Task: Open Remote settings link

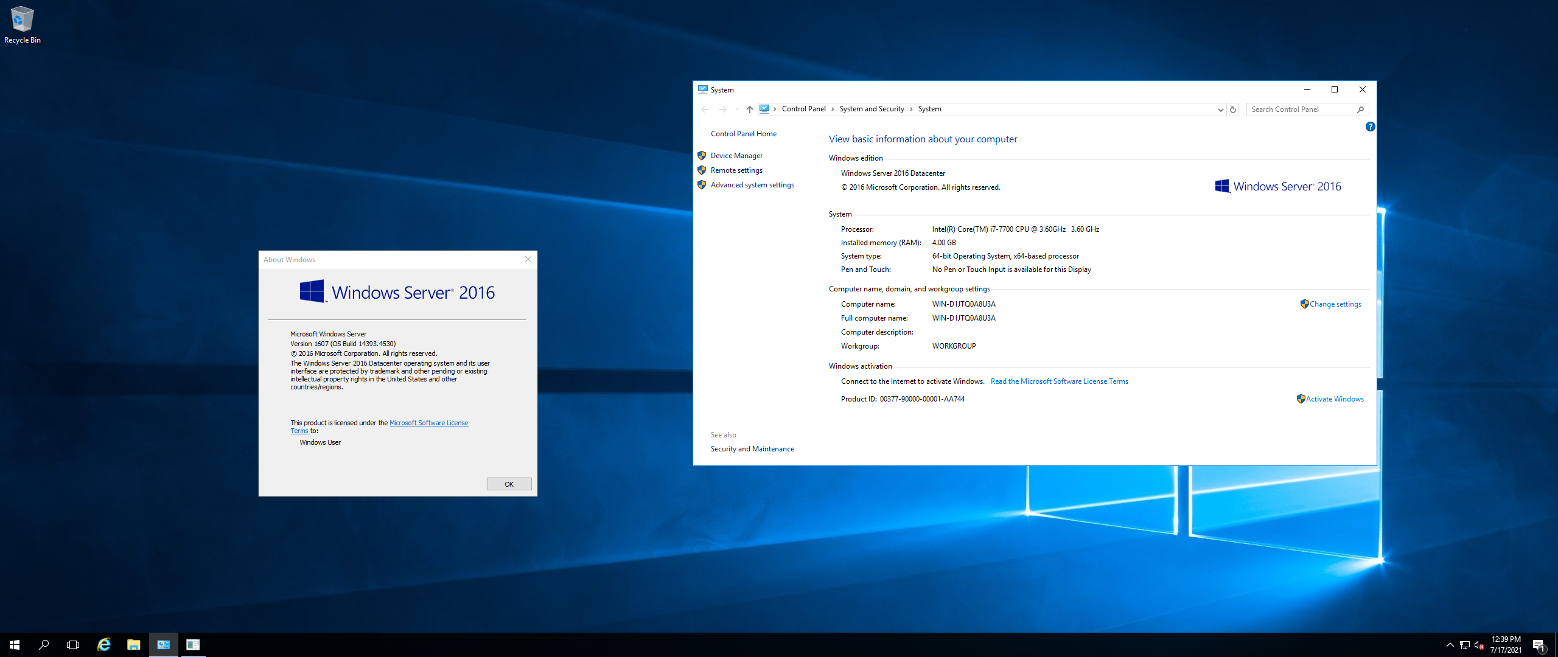Action: tap(736, 170)
